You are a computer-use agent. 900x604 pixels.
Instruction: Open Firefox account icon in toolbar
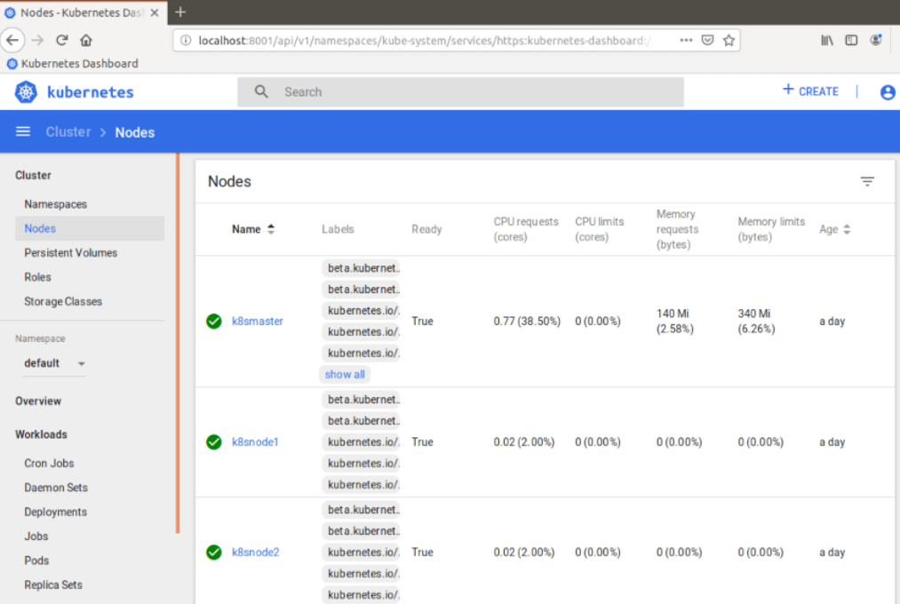click(x=876, y=40)
